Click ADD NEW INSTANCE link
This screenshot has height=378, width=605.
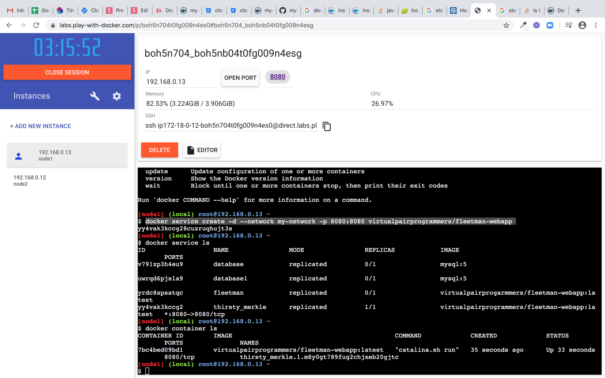click(x=41, y=126)
